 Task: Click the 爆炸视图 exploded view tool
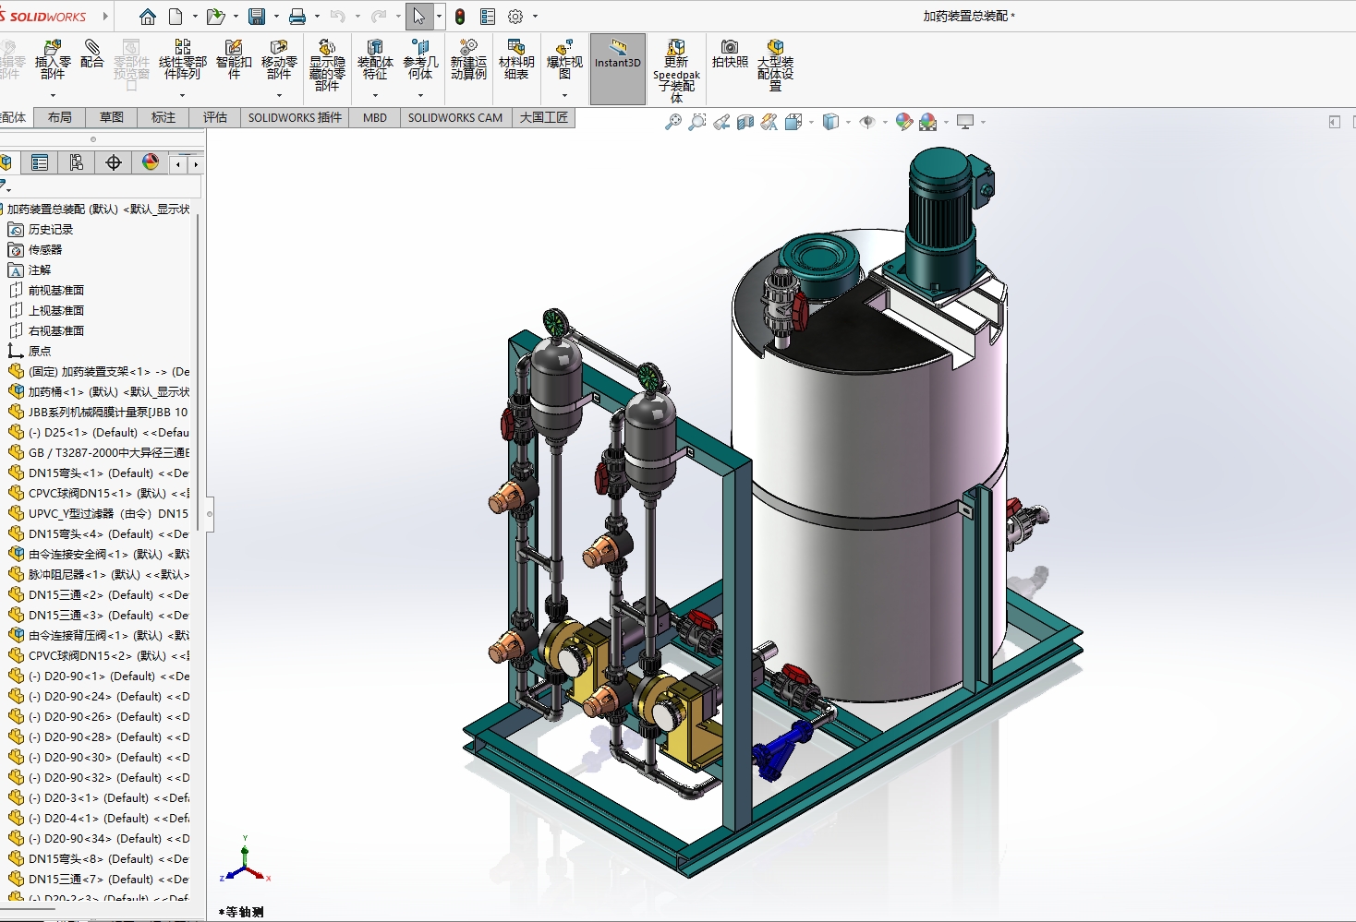[x=564, y=60]
